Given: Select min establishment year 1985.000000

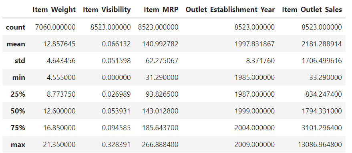Looking at the screenshot, I should (x=255, y=77).
